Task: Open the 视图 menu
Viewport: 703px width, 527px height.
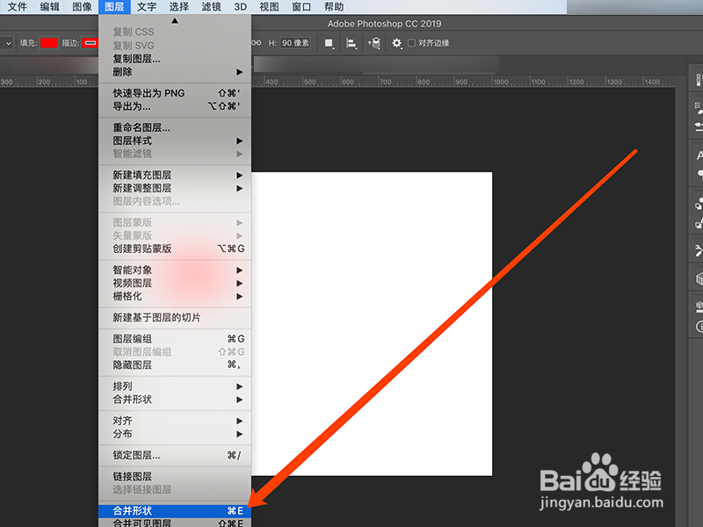Action: click(x=269, y=7)
